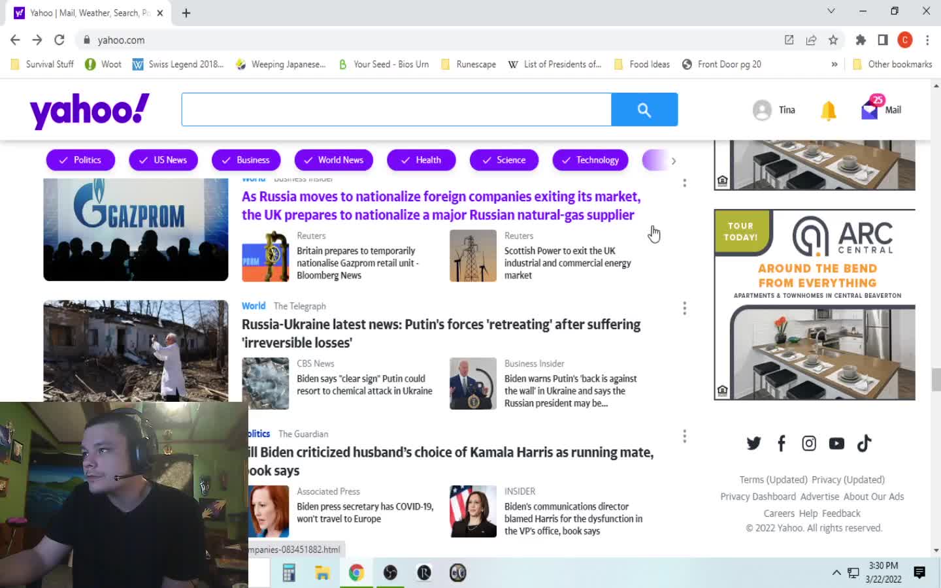
Task: Open Russia-Ukraine latest news headline
Action: 441,334
